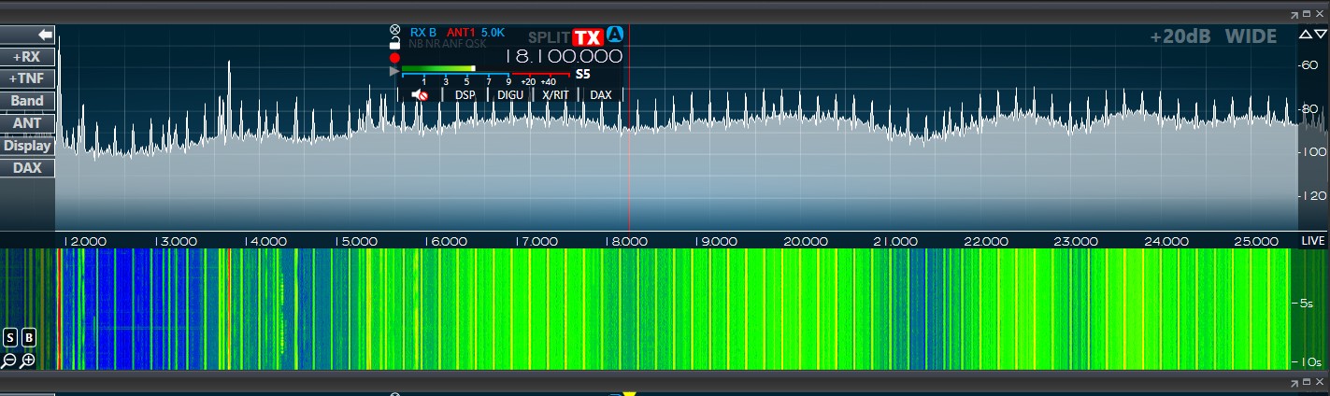1330x396 pixels.
Task: Open the DSP tab in slice flag
Action: (465, 94)
